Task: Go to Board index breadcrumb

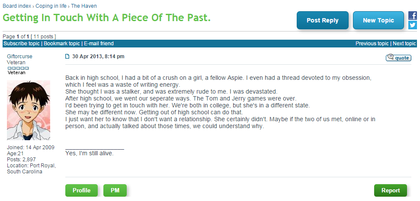Action: coord(17,6)
